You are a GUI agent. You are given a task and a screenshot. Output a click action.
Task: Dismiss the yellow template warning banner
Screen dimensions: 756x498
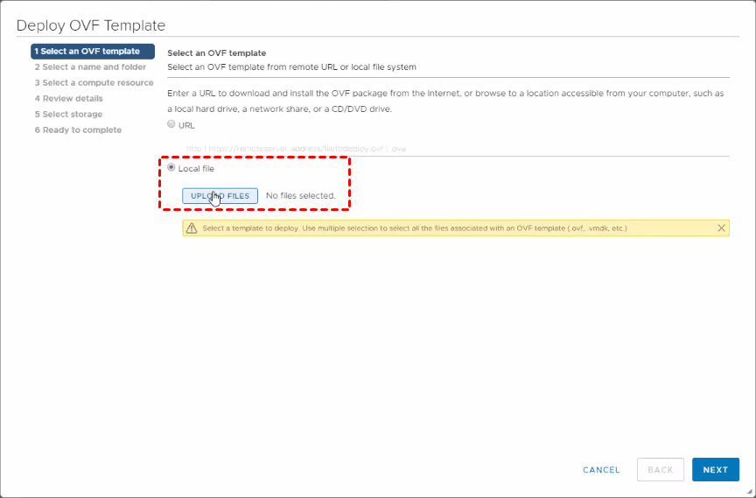click(721, 228)
